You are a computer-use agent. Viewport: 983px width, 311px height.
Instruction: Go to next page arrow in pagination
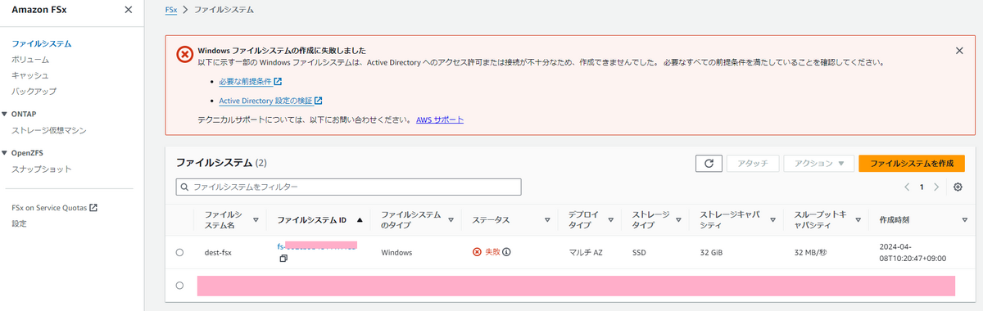coord(936,187)
